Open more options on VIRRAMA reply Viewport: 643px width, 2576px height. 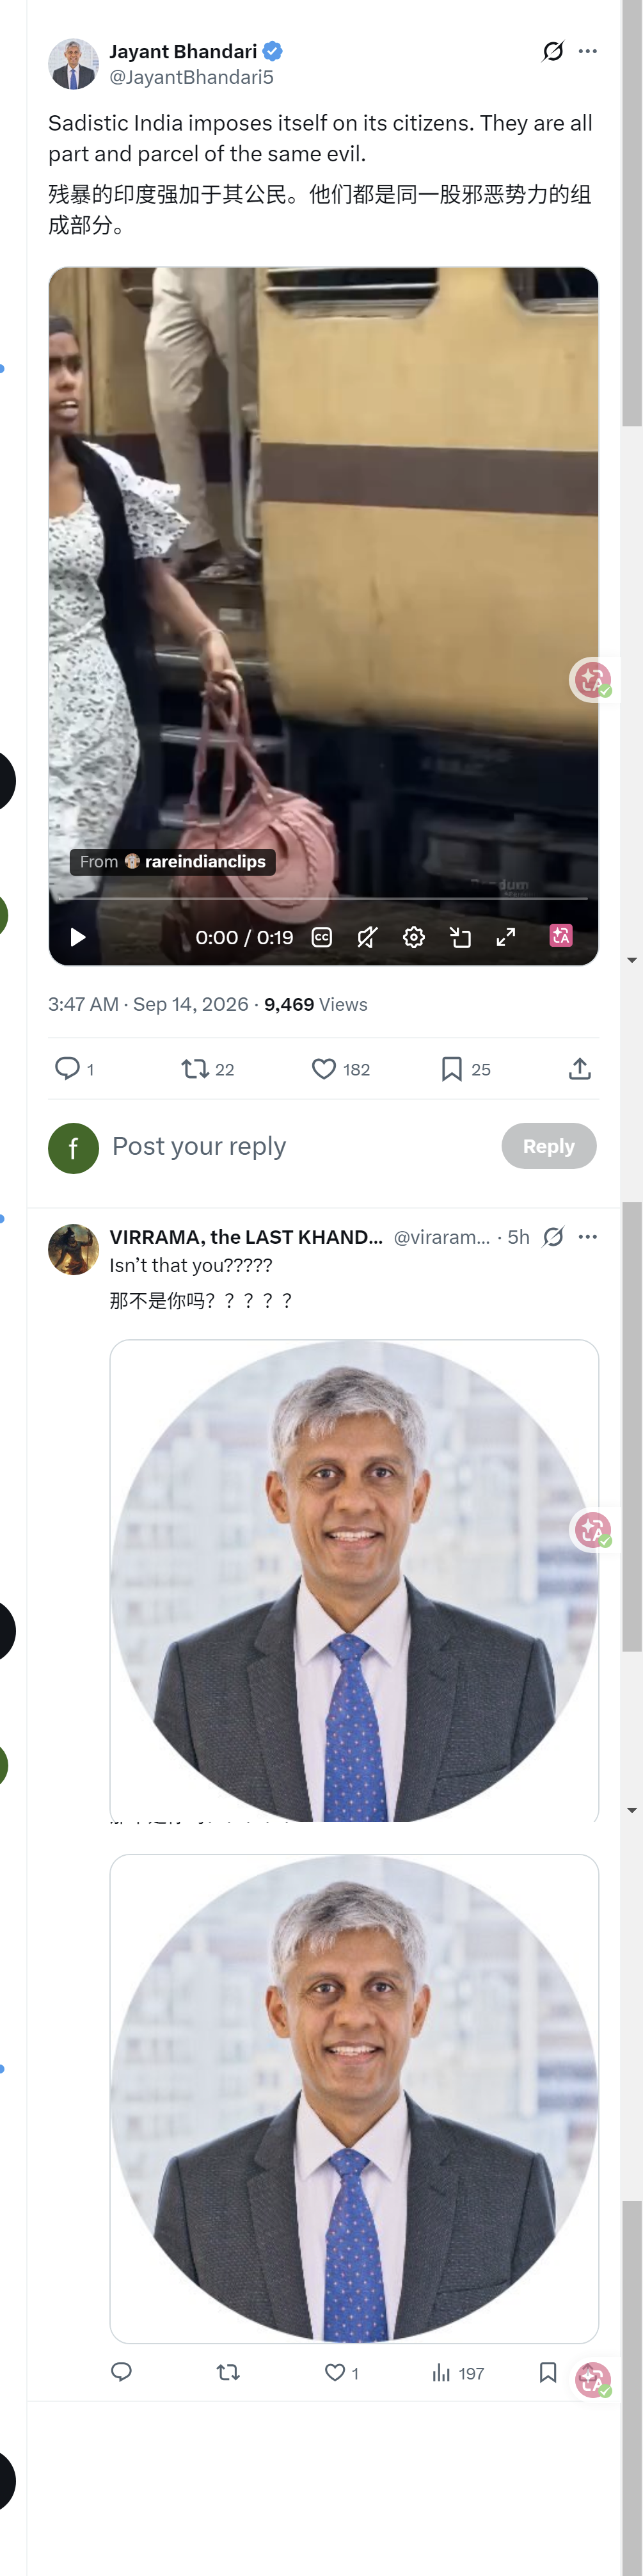click(x=588, y=1237)
